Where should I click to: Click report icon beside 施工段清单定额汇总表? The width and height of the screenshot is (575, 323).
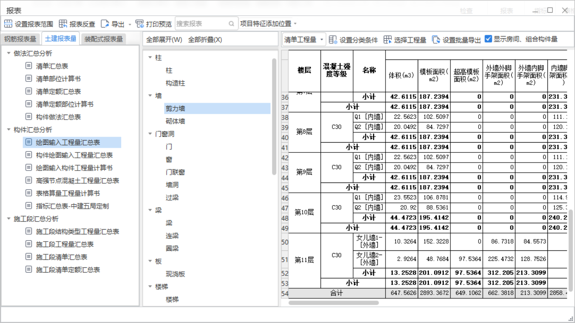tap(28, 270)
